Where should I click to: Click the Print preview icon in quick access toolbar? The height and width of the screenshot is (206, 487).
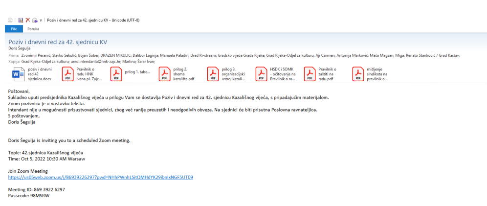coord(34,20)
